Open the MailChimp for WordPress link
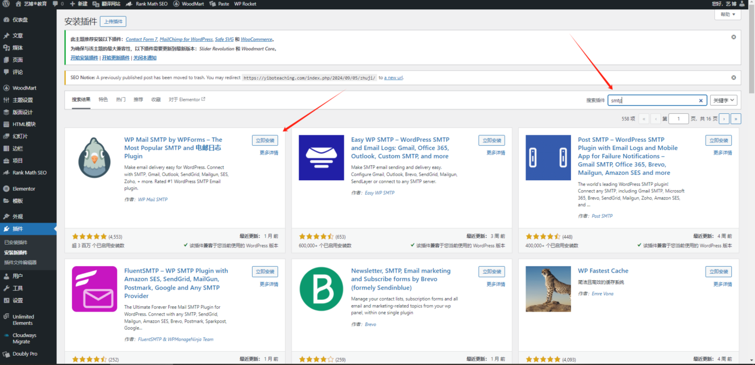Viewport: 755px width, 365px height. tap(186, 40)
